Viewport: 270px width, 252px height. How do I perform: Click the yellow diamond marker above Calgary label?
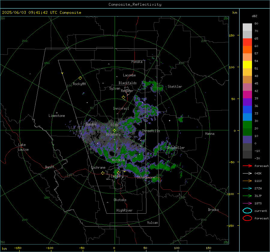tap(118, 173)
